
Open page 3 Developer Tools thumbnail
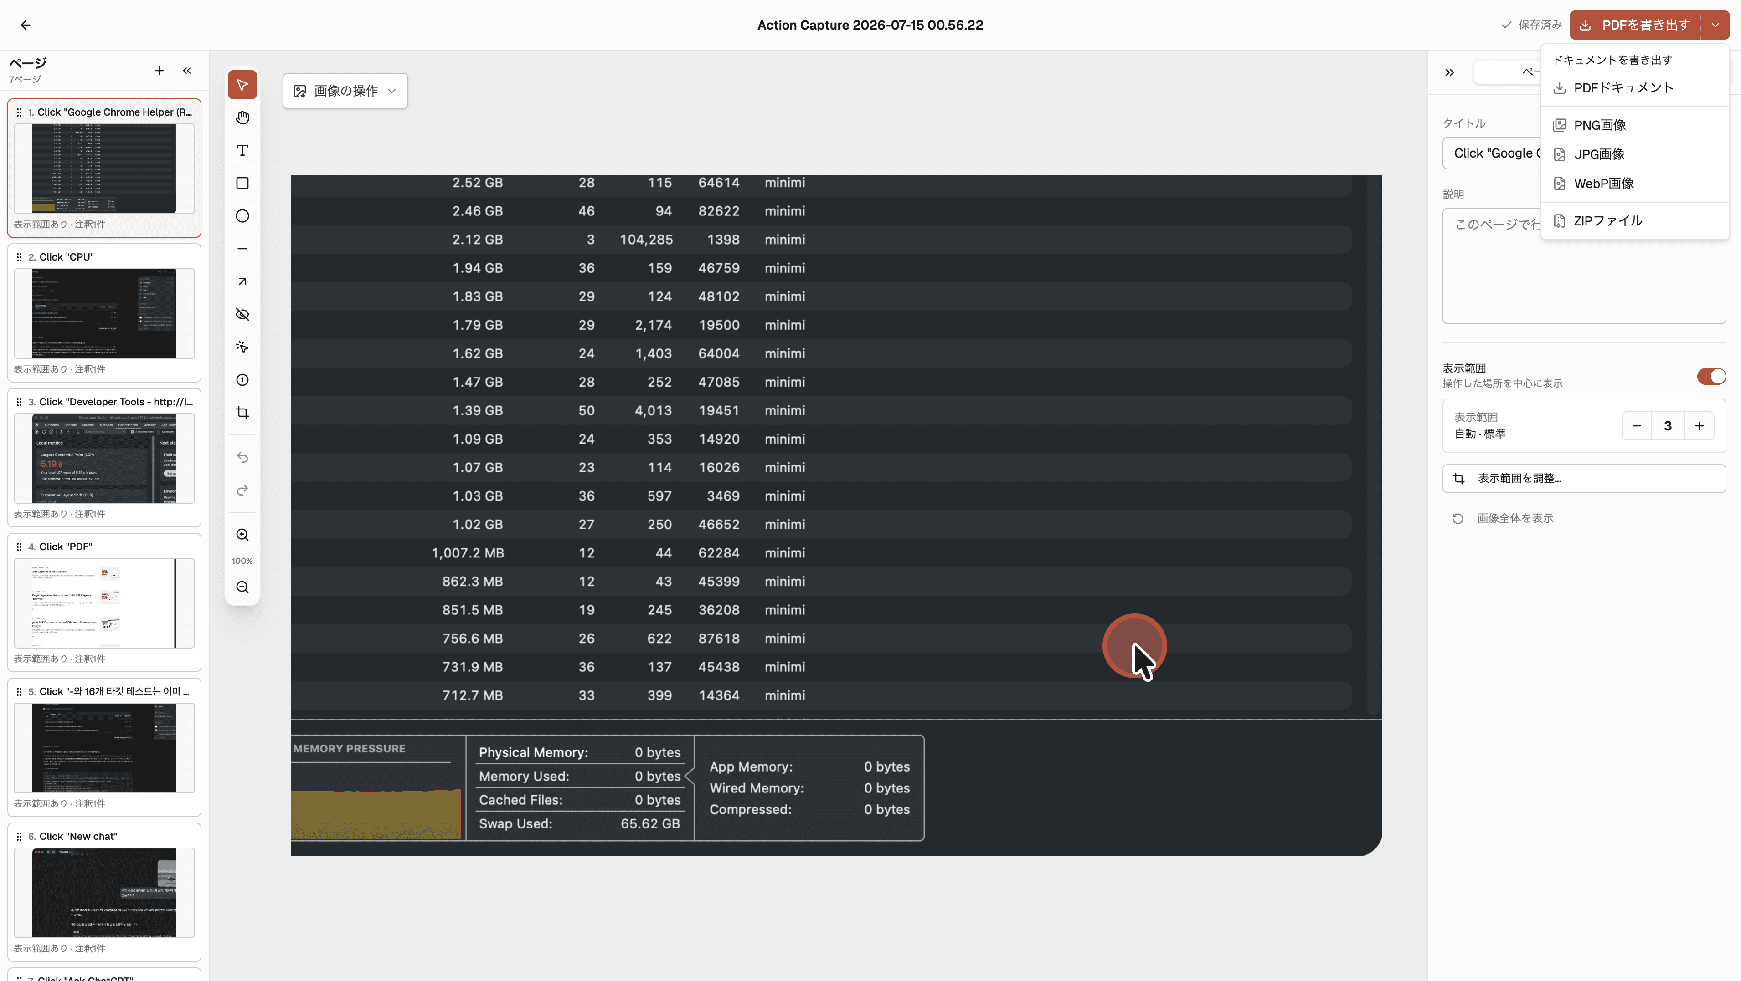pyautogui.click(x=104, y=458)
